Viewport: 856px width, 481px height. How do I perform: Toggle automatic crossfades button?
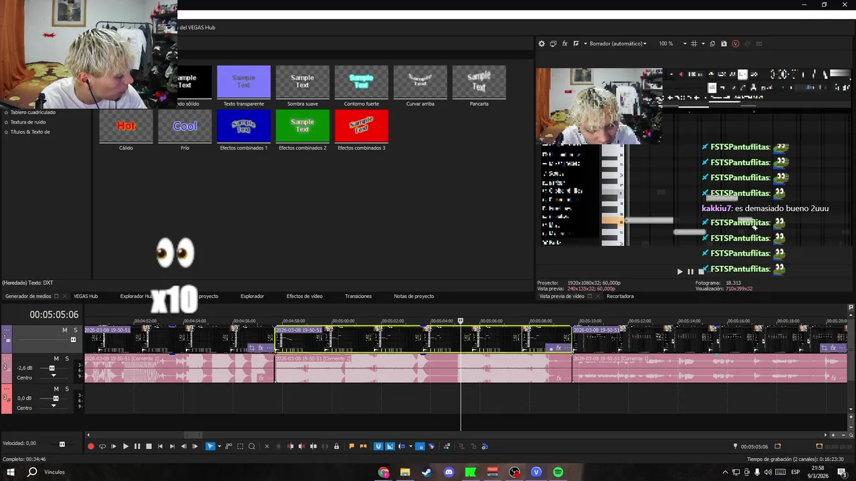point(390,446)
